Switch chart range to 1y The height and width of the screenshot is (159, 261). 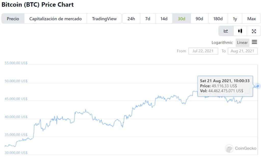tap(235, 19)
